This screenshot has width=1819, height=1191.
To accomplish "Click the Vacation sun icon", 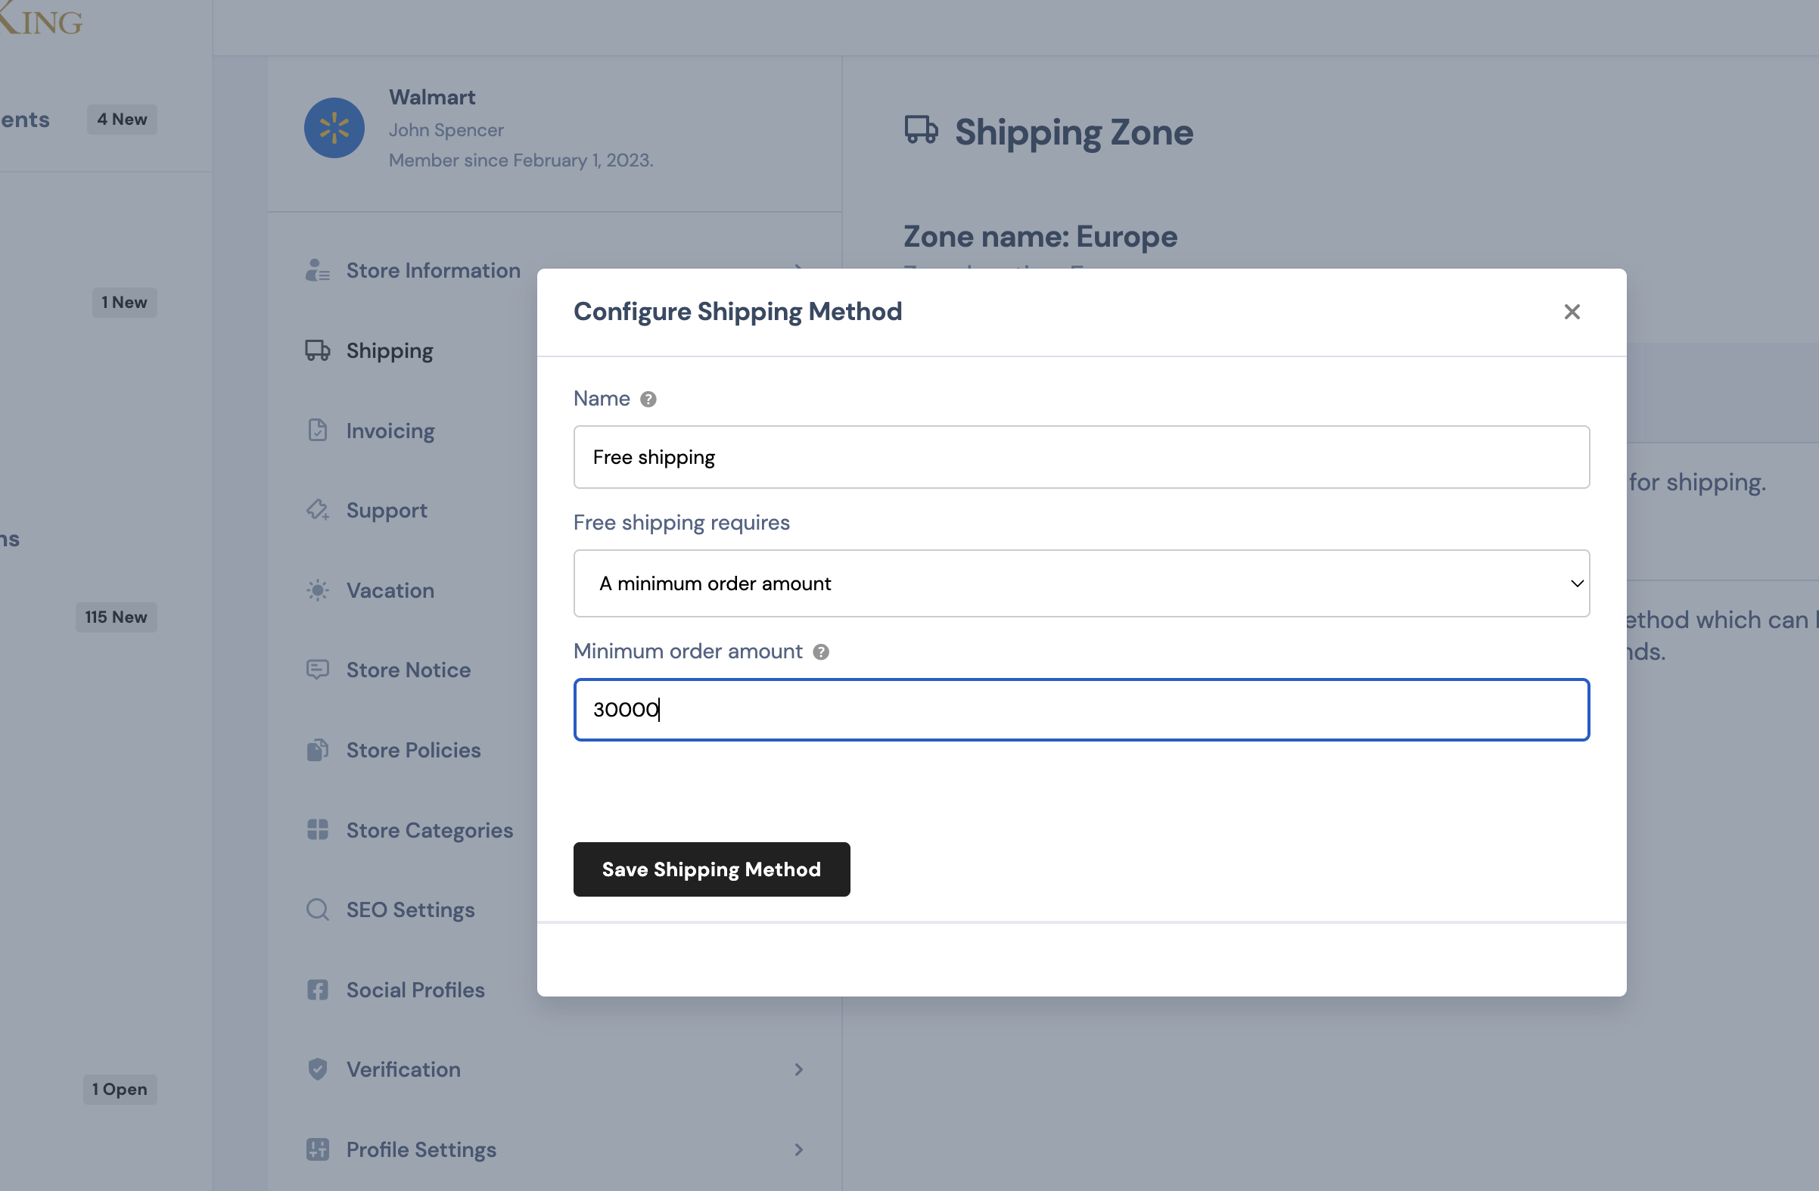I will (317, 590).
